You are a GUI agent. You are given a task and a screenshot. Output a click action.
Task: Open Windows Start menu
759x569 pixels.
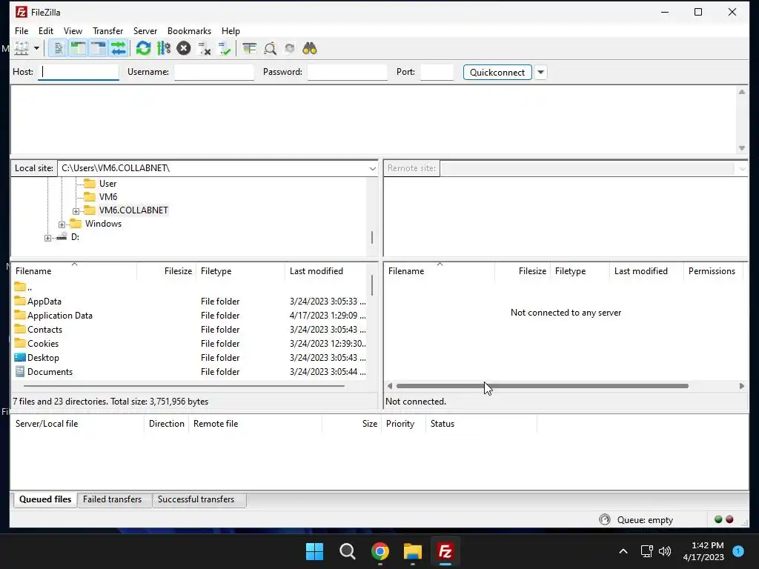(x=314, y=551)
